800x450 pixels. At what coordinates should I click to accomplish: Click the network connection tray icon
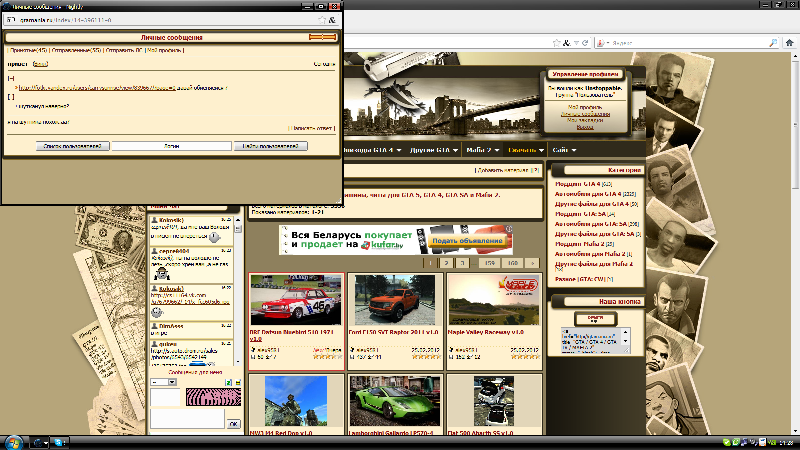coord(744,442)
